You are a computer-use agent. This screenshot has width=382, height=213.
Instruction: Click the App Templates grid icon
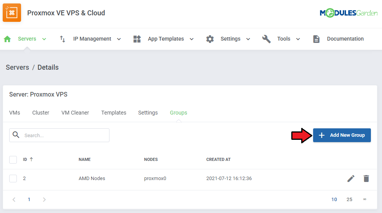[x=137, y=39]
